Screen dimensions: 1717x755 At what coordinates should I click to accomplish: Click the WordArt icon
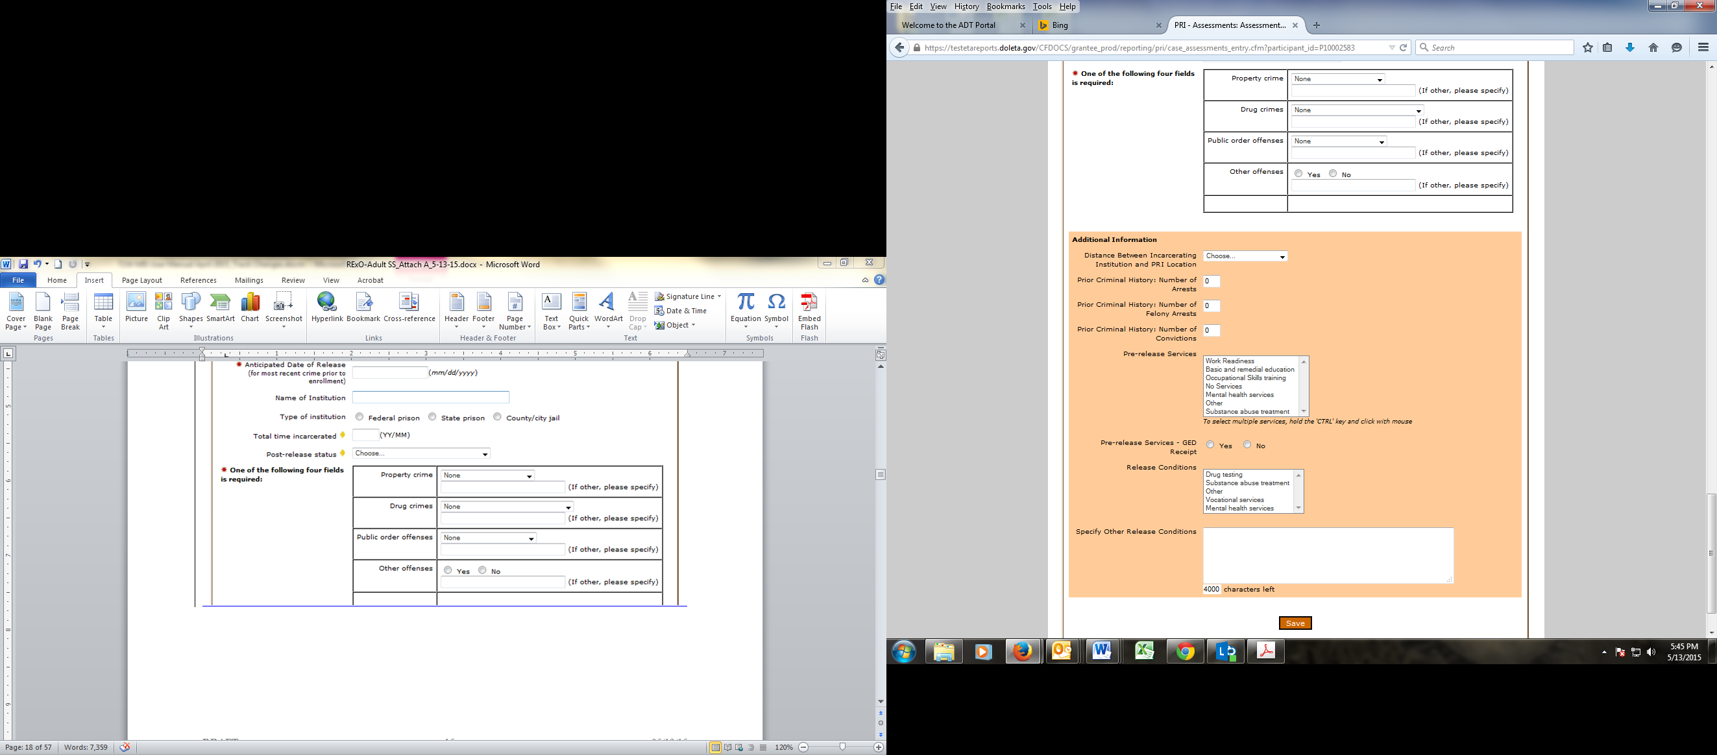608,308
